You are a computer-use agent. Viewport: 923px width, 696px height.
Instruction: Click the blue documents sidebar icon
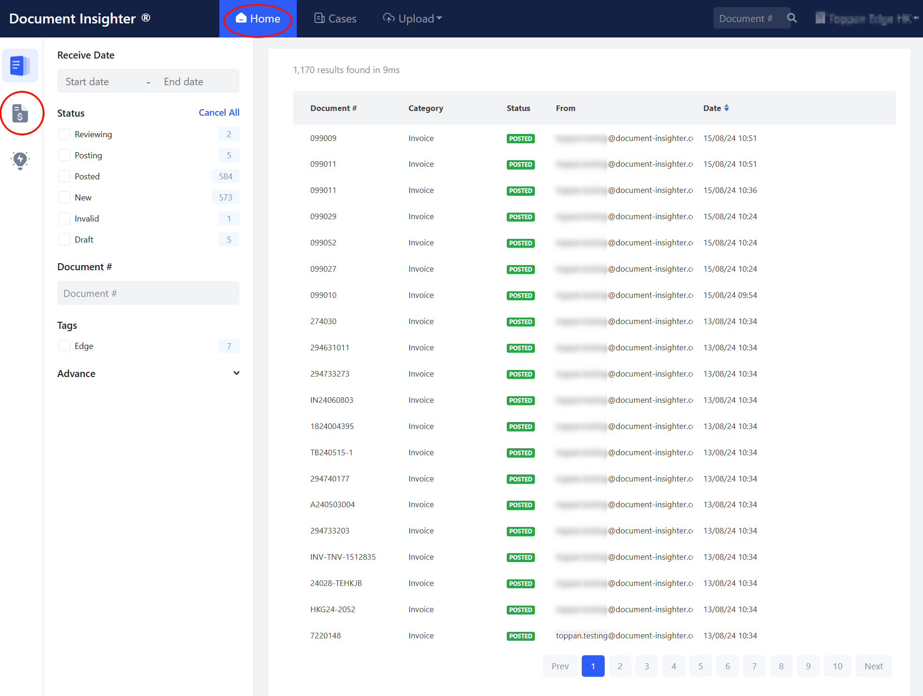(20, 66)
